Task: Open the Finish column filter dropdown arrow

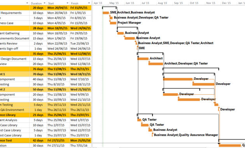Action: (89, 3)
